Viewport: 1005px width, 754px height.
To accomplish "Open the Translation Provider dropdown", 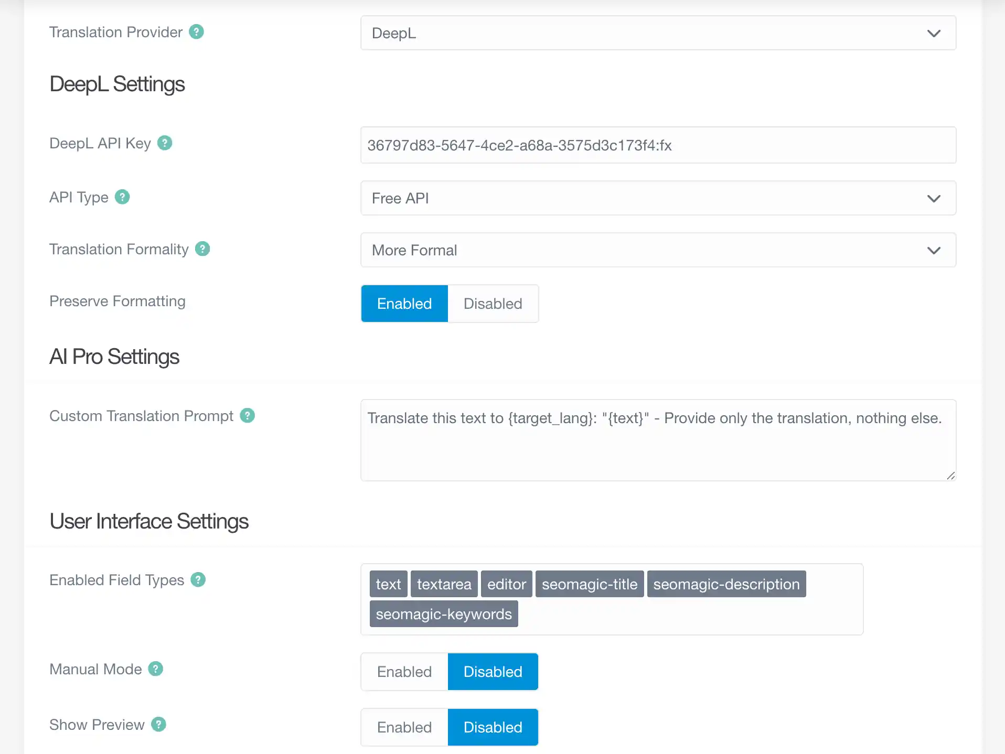I will (x=658, y=33).
